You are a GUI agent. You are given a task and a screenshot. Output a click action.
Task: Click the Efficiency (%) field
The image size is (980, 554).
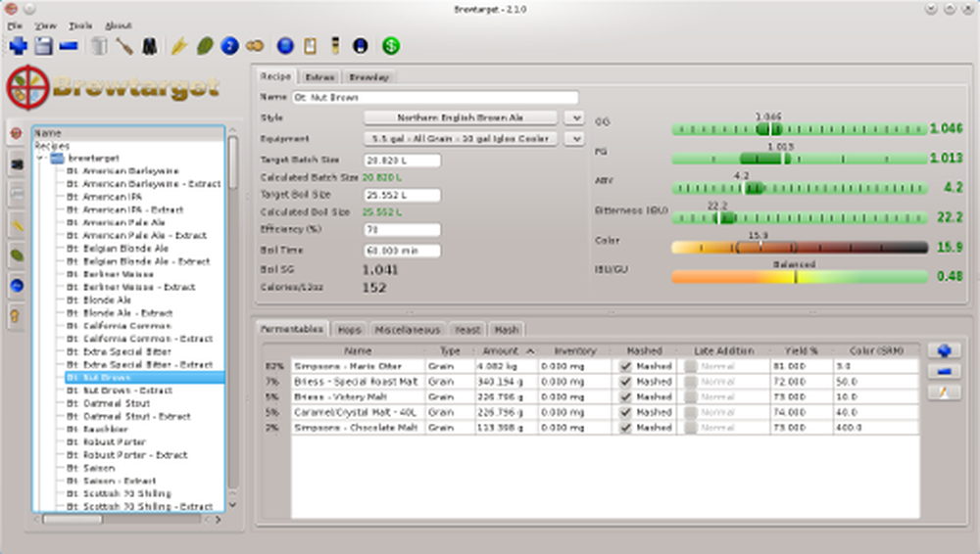click(402, 230)
